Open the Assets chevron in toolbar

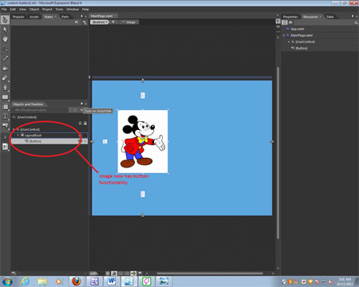[x=5, y=137]
